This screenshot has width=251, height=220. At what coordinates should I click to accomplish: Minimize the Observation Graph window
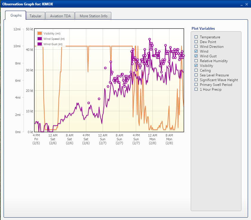[241, 5]
